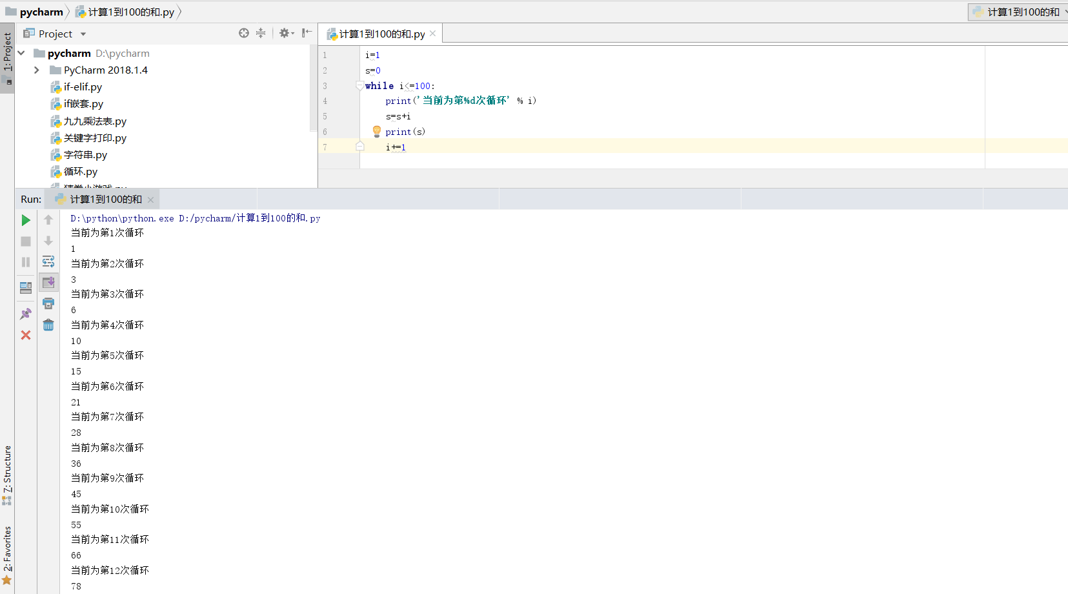This screenshot has height=594, width=1068.
Task: Click the line 1 gutter number
Action: point(325,55)
